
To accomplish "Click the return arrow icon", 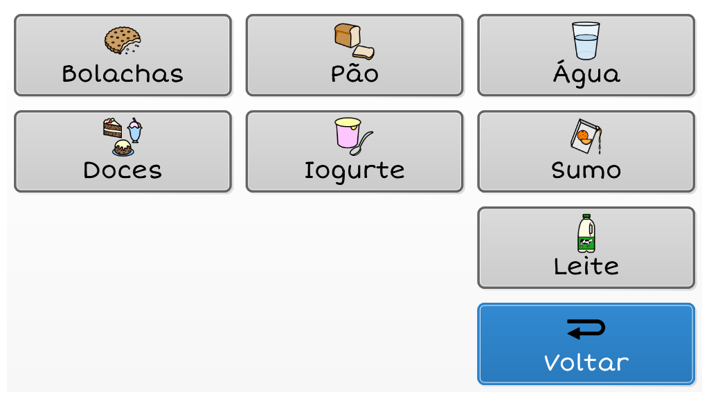I will (x=586, y=329).
